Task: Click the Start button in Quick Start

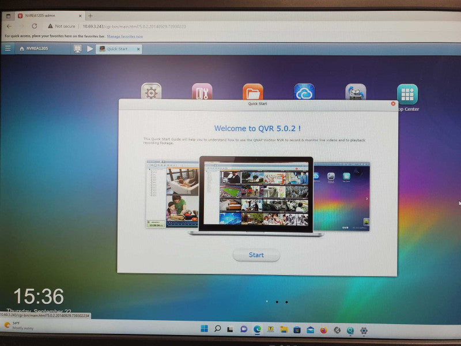Action: pyautogui.click(x=256, y=255)
